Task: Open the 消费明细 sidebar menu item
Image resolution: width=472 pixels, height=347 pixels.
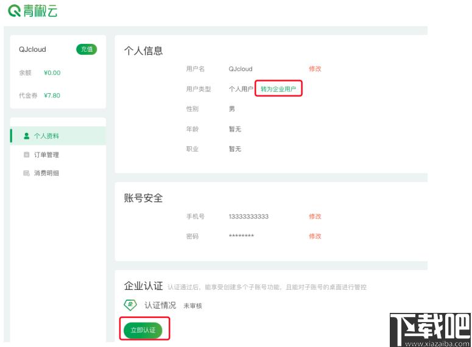Action: [x=58, y=173]
